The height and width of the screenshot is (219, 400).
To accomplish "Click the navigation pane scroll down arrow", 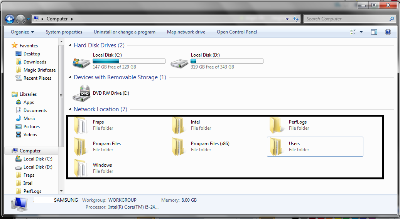I will [61, 191].
